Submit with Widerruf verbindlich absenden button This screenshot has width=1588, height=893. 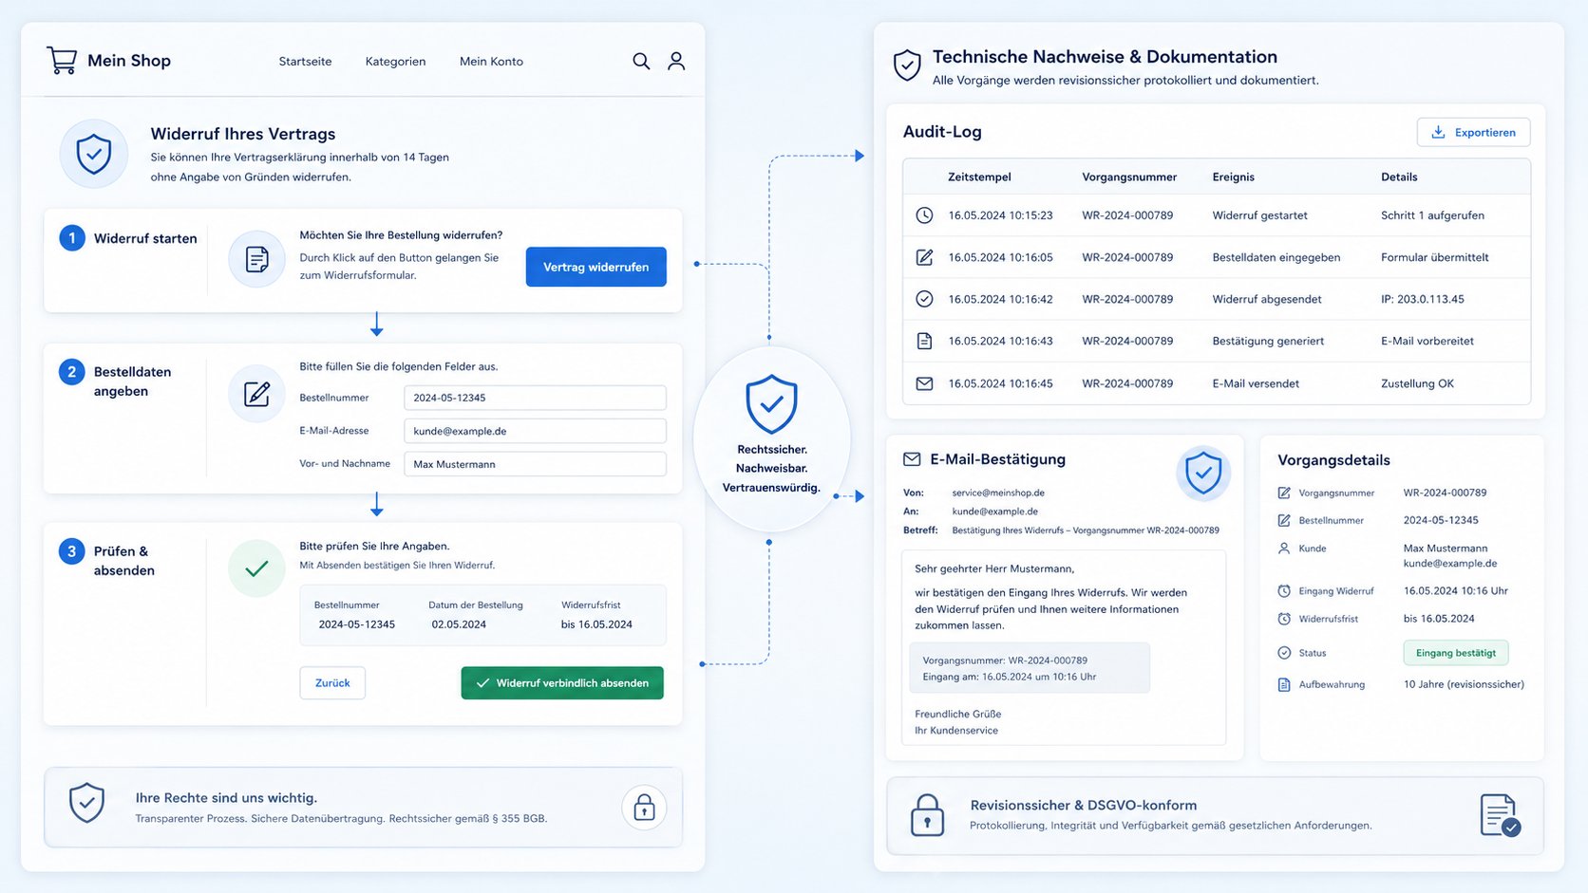pyautogui.click(x=562, y=683)
